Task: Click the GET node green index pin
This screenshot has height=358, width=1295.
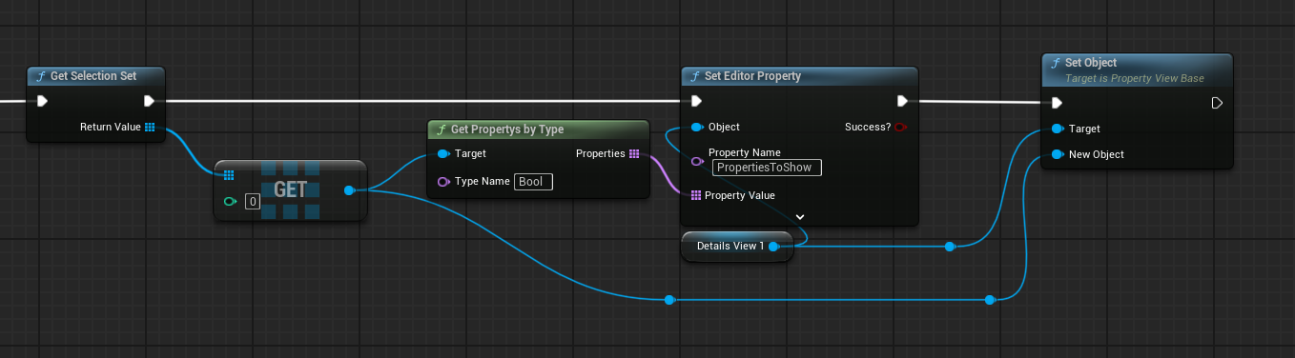Action: tap(229, 201)
